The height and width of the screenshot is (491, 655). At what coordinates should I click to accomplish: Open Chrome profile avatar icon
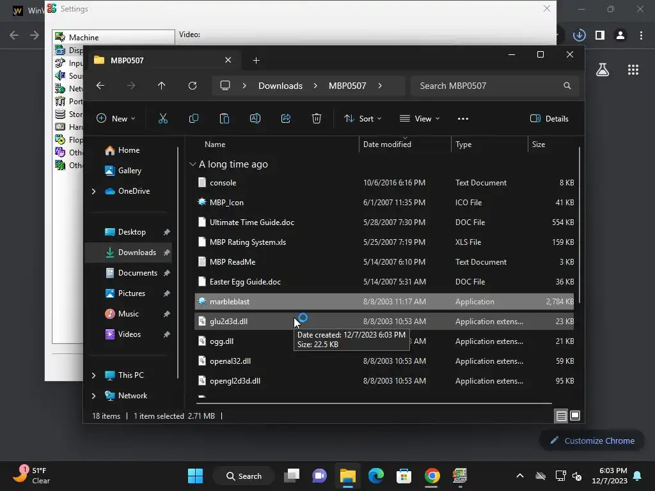pos(620,35)
